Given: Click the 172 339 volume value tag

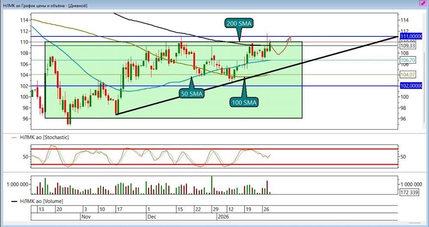Looking at the screenshot, I should tap(409, 192).
